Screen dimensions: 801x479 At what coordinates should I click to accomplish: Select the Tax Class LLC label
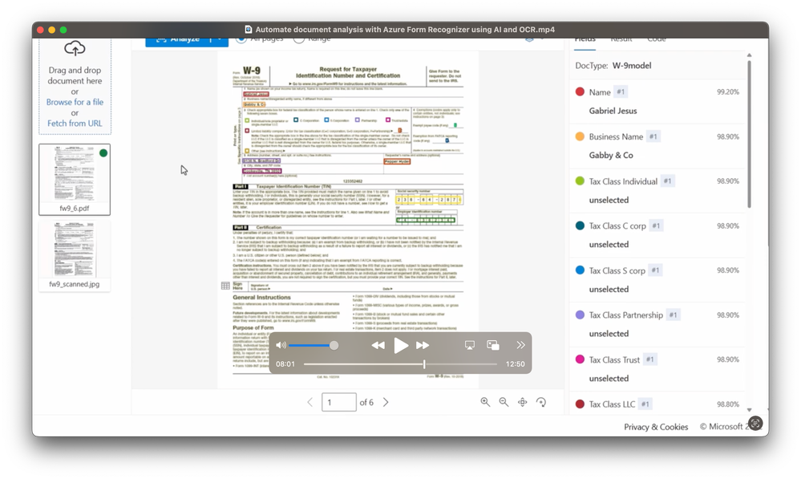[612, 404]
